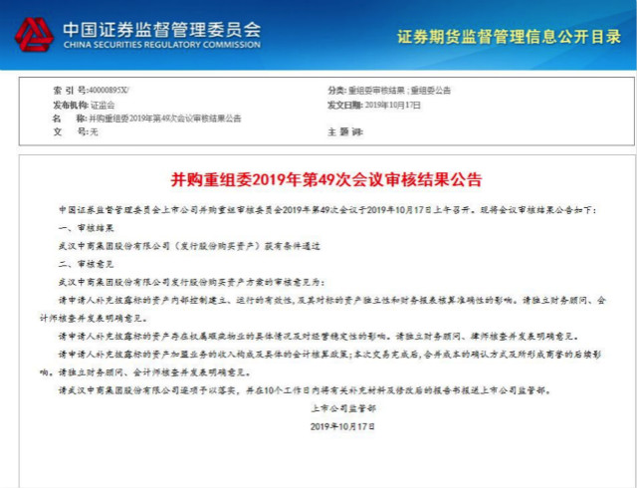Click the paragraph about 加盟业务的收入构成
The image size is (637, 488).
click(x=320, y=364)
